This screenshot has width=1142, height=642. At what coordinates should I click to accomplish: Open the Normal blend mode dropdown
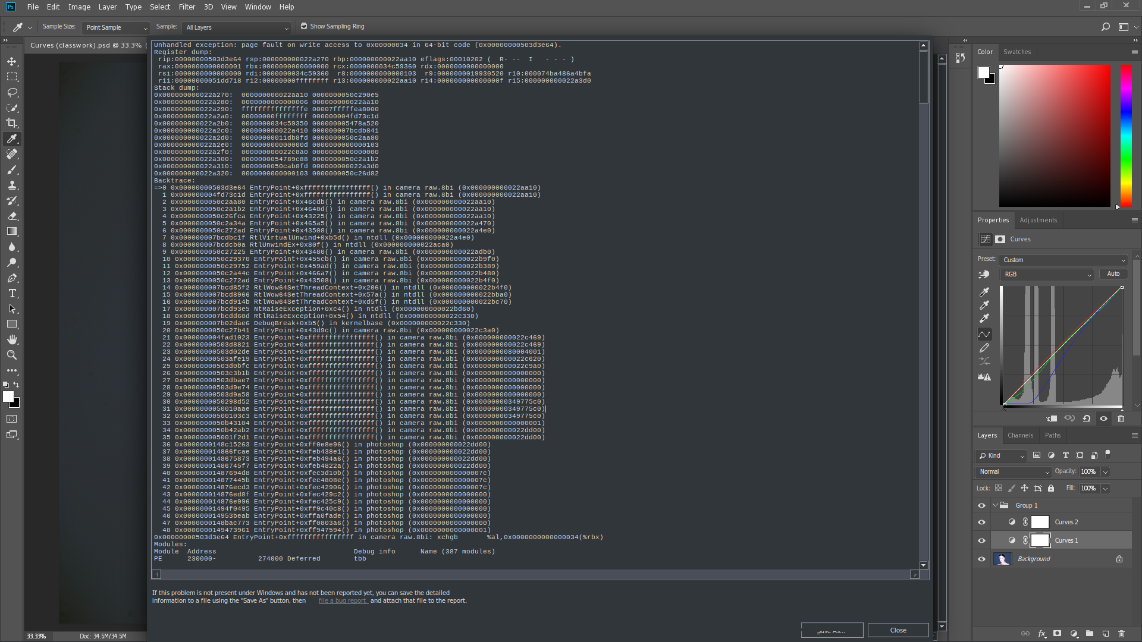point(1014,471)
